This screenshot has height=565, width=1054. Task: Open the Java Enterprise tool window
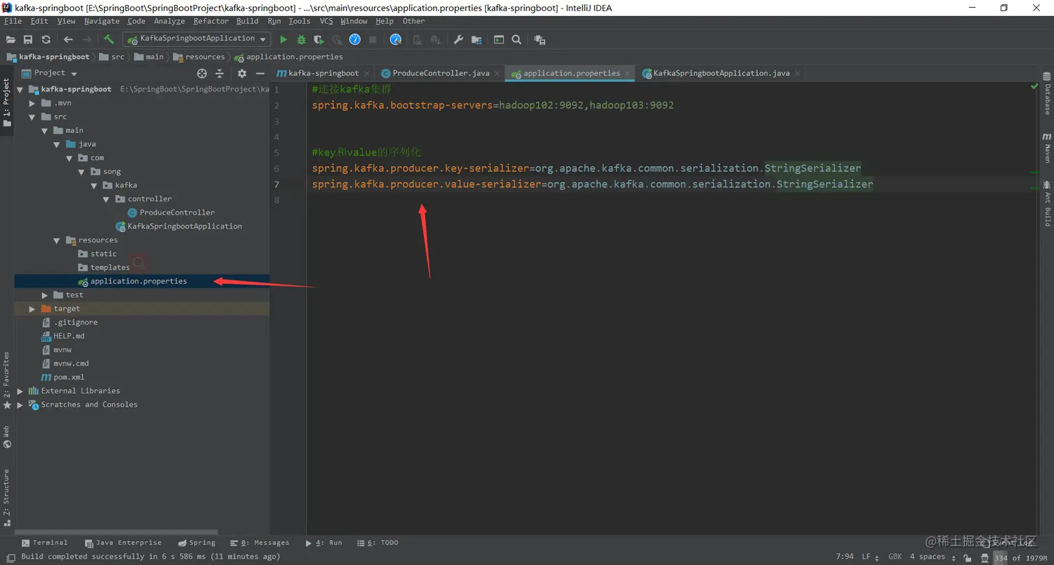coord(123,543)
